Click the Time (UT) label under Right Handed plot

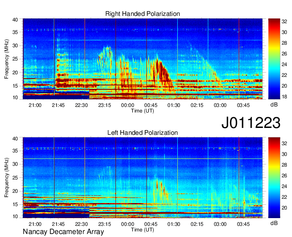pos(143,111)
